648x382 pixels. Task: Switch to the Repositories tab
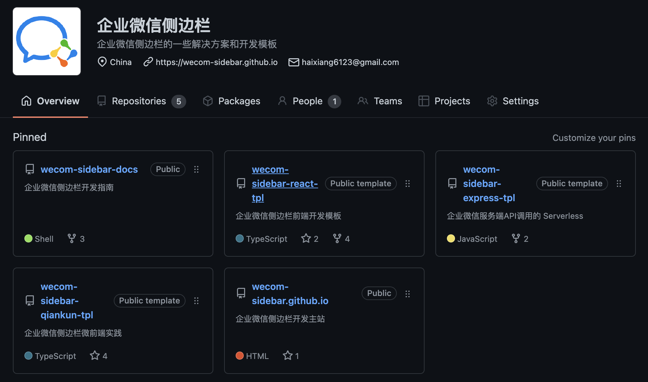point(142,101)
